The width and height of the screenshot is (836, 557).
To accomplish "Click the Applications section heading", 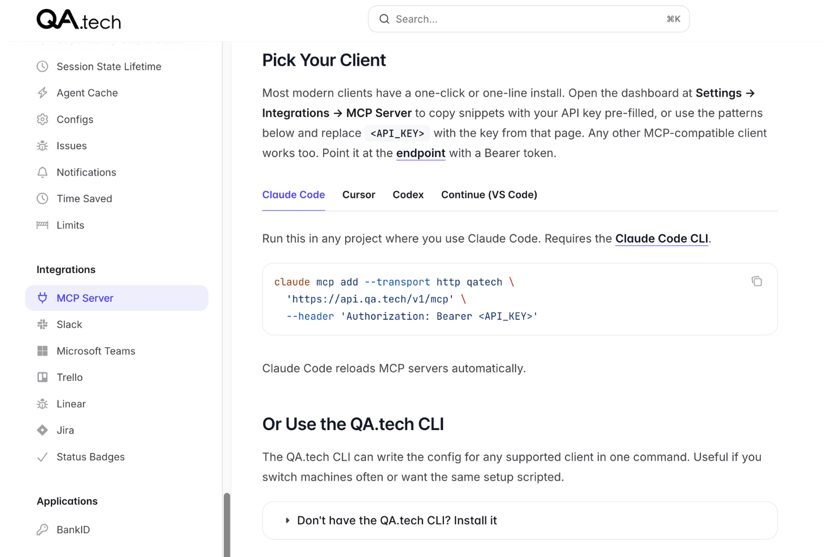I will [x=67, y=501].
